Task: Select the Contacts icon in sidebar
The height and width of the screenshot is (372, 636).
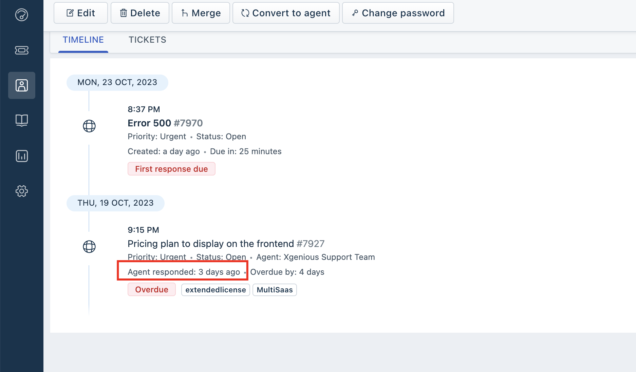Action: (x=22, y=85)
